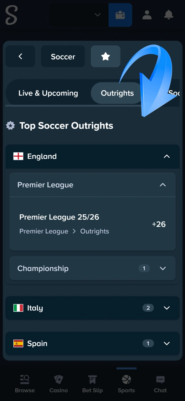The image size is (185, 401).
Task: Open notifications via the bell icon
Action: pyautogui.click(x=168, y=15)
